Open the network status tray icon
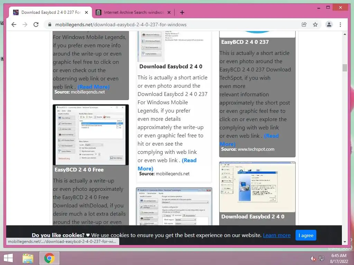Viewport: 354px width, 265px height. point(322,258)
